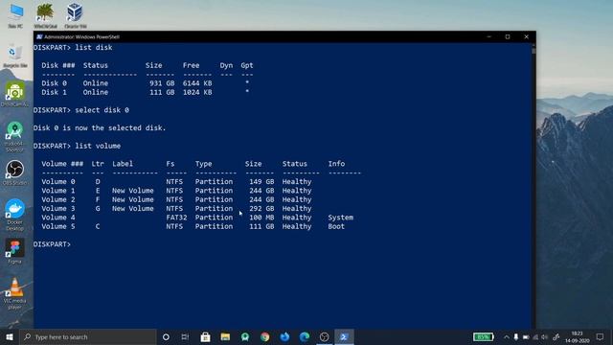613x345 pixels.
Task: Open the This PC desktop icon
Action: [15, 15]
